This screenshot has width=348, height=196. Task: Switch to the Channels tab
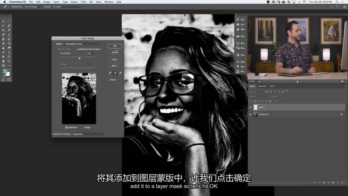(x=262, y=86)
